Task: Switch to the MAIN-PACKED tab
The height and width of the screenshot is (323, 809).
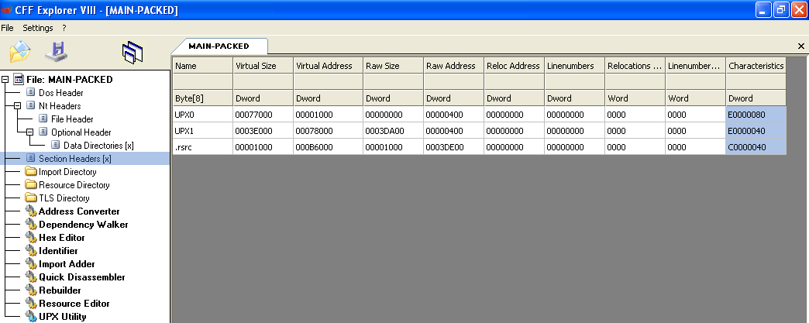Action: click(219, 46)
